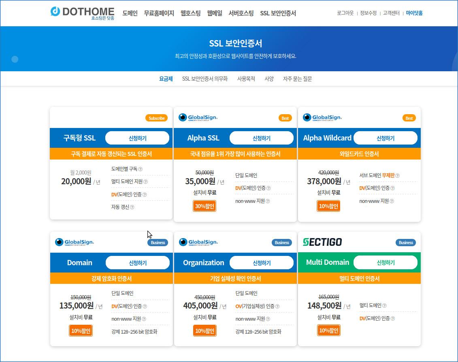Switch to the 자주 묻는 질문 tab
This screenshot has width=458, height=362.
297,79
